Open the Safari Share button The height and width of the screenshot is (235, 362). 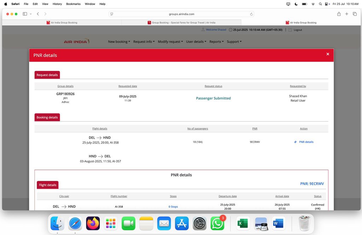(x=339, y=14)
